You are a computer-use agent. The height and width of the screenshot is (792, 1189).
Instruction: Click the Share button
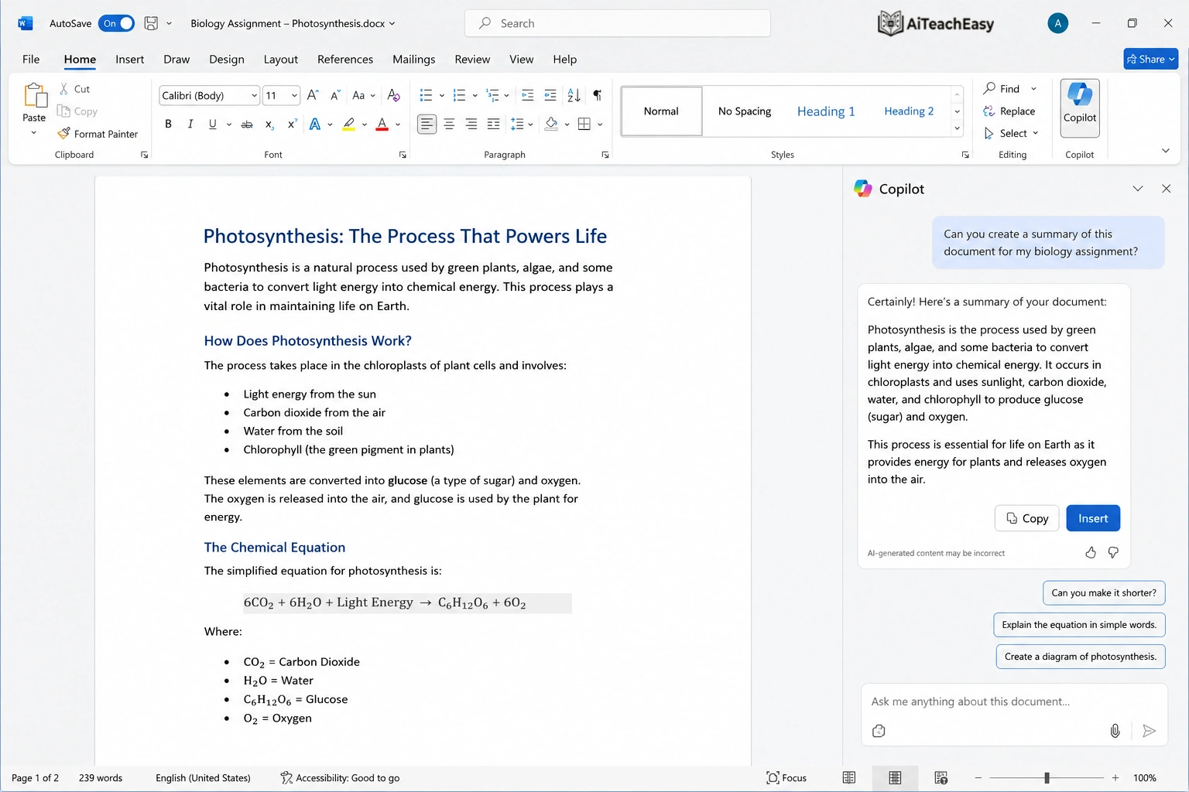tap(1151, 59)
